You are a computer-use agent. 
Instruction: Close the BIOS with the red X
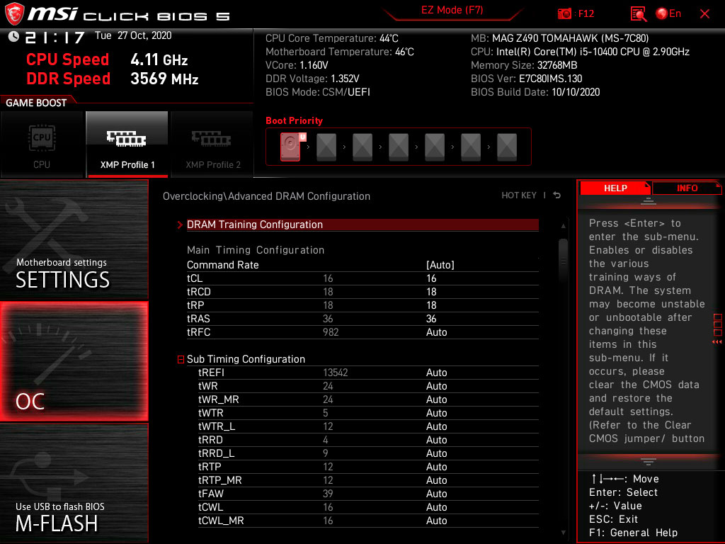click(x=704, y=14)
